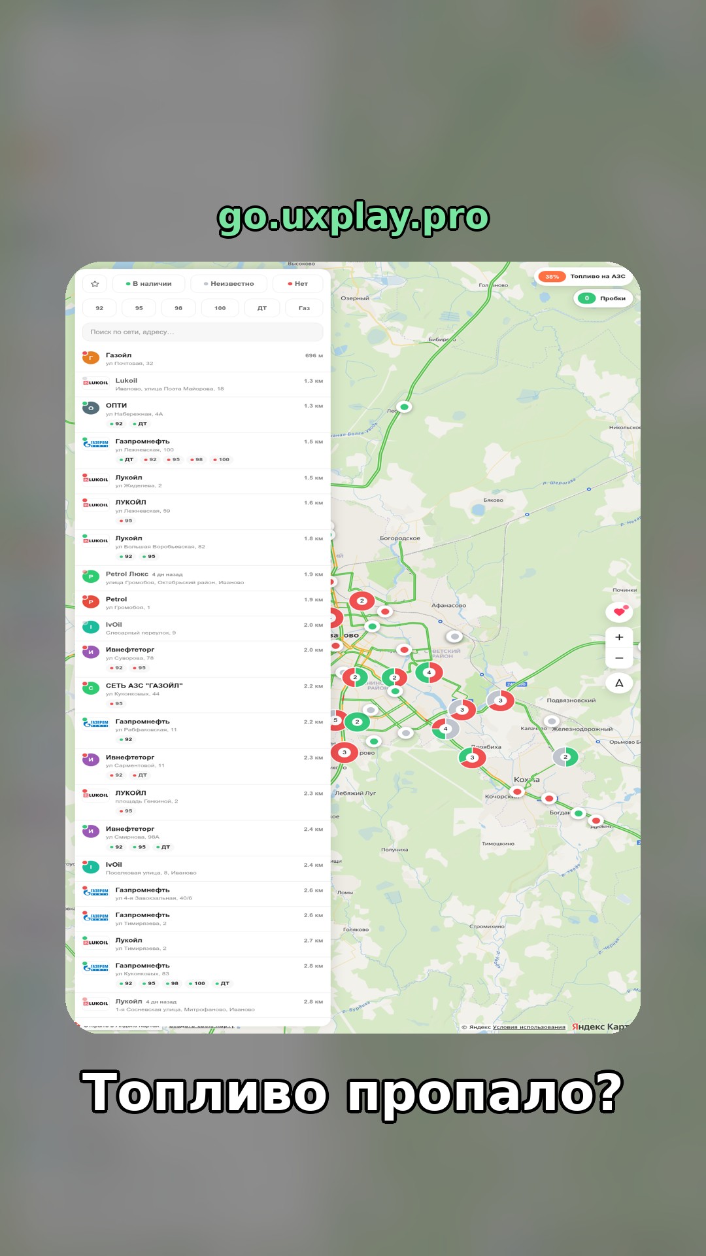Image resolution: width=706 pixels, height=1256 pixels.
Task: Click the red cluster marker near Богородское
Action: tap(362, 601)
